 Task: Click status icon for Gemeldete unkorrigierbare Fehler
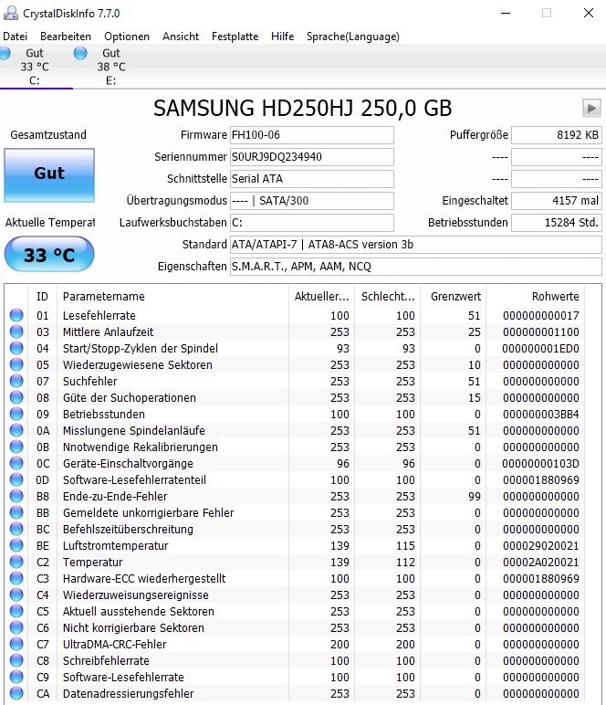click(x=16, y=513)
